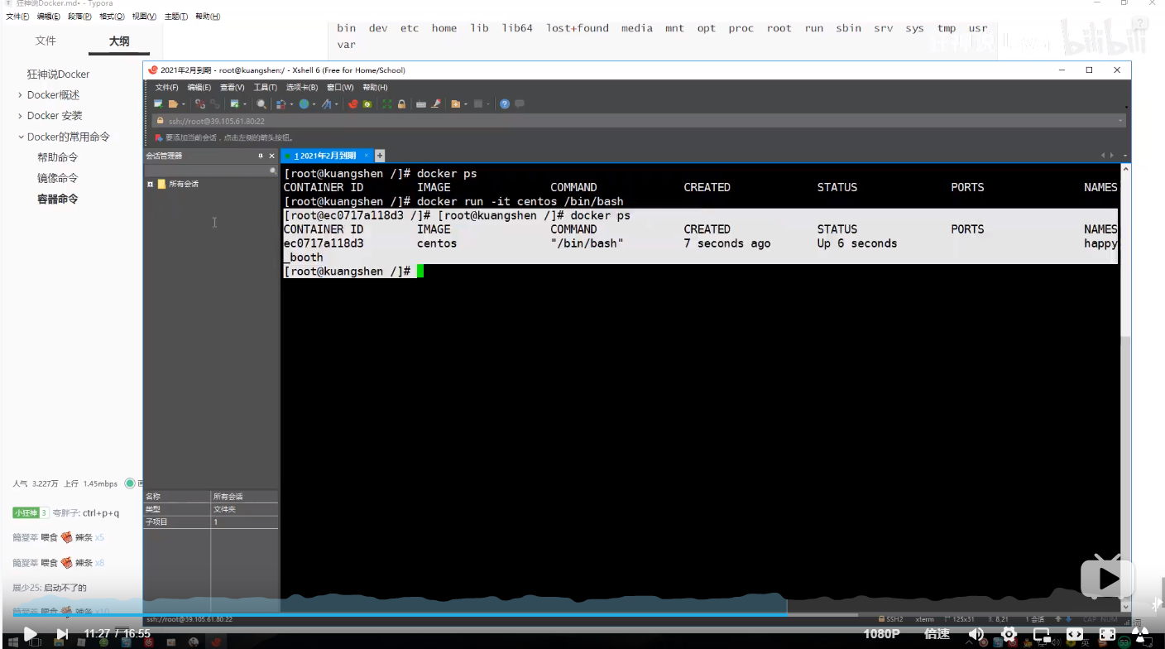Open address bar history dropdown
The width and height of the screenshot is (1165, 649).
(x=1121, y=121)
